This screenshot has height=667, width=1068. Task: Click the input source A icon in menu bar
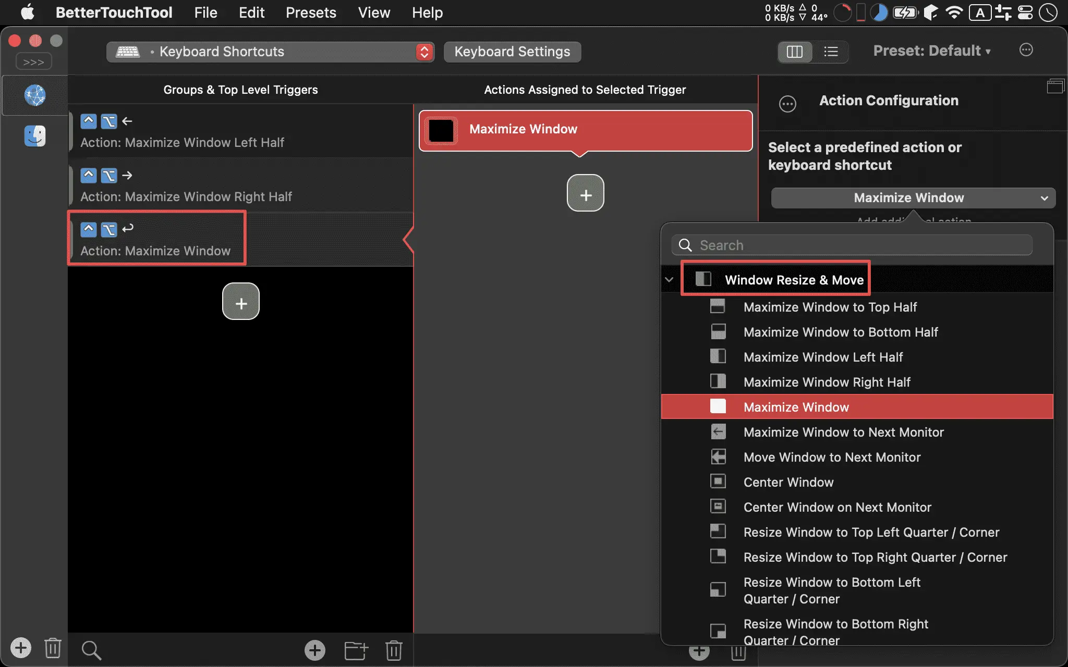coord(980,13)
